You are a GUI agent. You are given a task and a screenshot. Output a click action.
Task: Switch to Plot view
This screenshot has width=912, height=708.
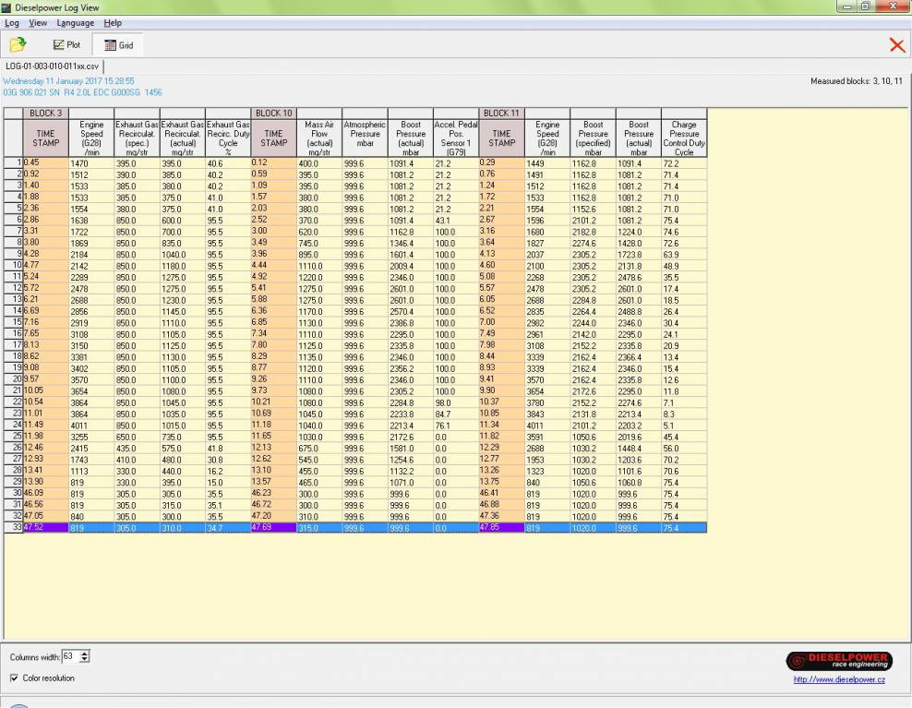66,44
